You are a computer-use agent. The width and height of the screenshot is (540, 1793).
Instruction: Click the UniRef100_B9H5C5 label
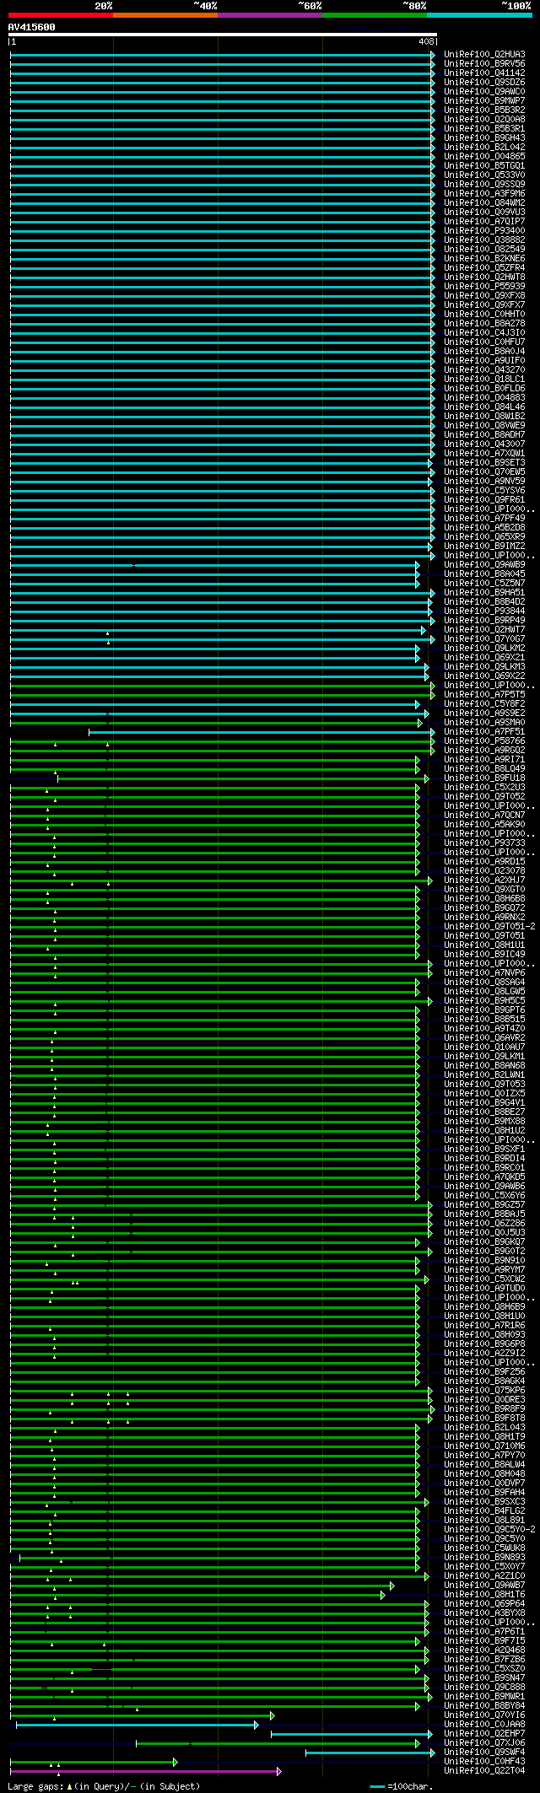[x=484, y=1001]
